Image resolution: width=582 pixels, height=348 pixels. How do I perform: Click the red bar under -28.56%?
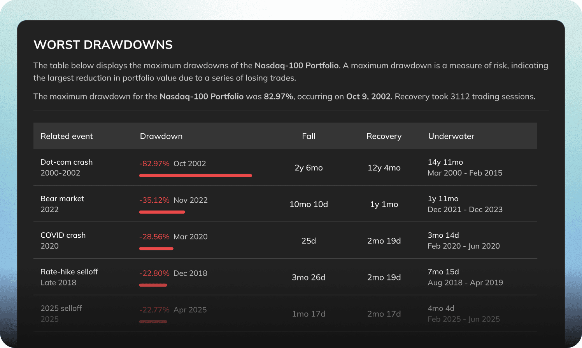[156, 249]
